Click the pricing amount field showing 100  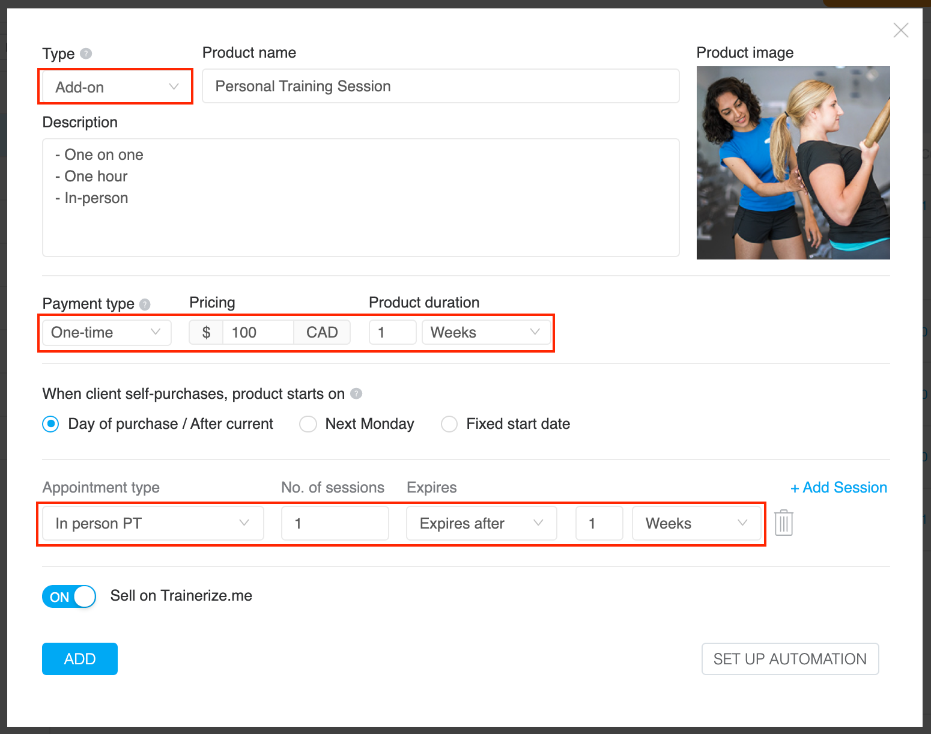coord(258,332)
